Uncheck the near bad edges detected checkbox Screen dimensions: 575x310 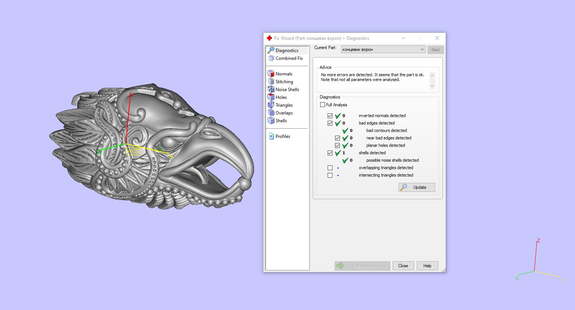point(337,138)
